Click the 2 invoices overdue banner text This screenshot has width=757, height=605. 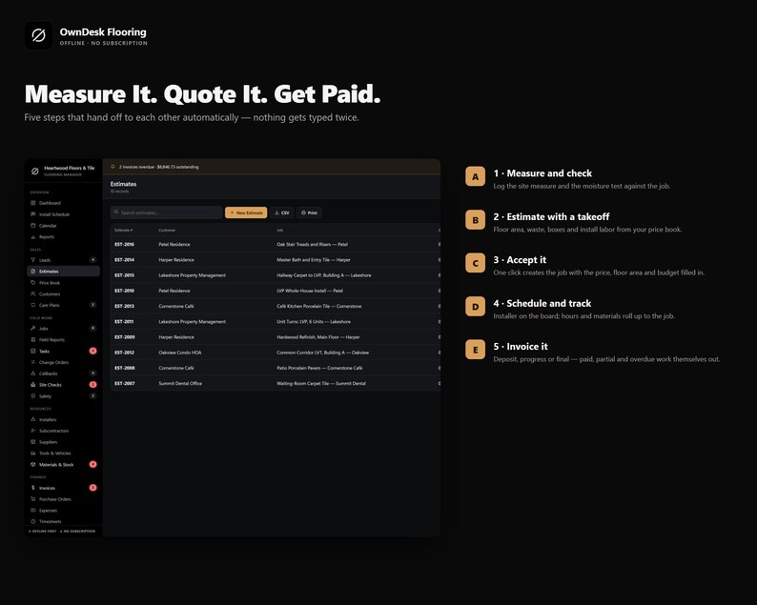[159, 167]
